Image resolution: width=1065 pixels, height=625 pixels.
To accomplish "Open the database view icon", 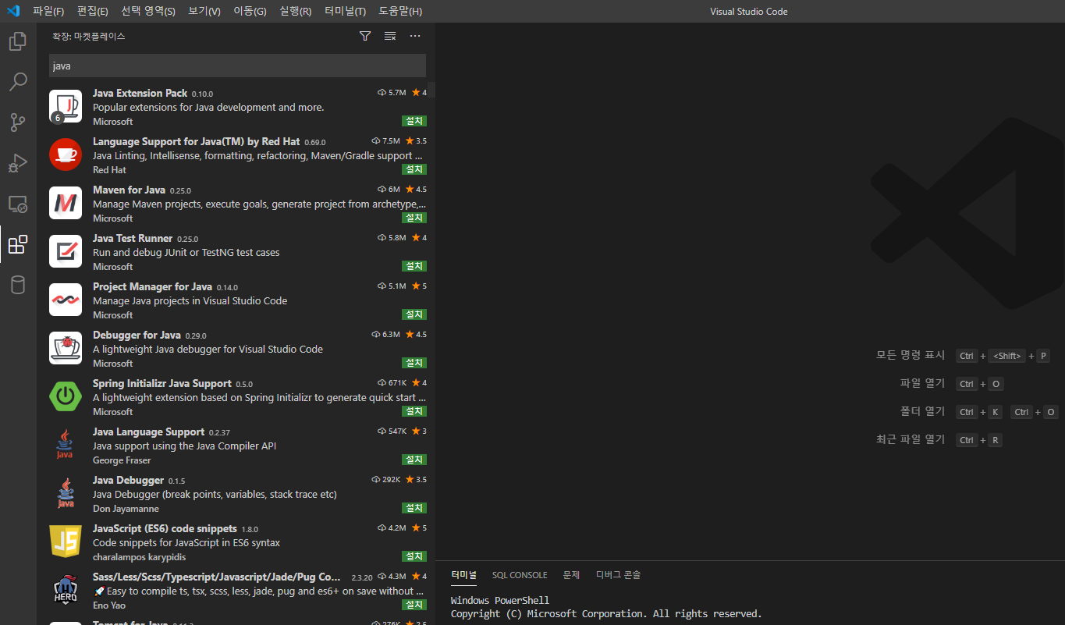I will (18, 285).
